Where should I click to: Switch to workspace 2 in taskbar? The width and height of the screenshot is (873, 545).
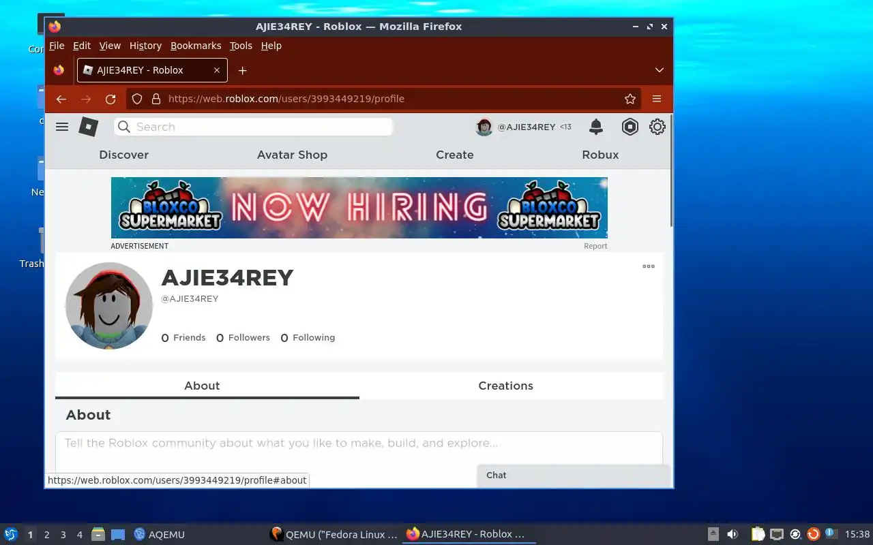click(46, 535)
